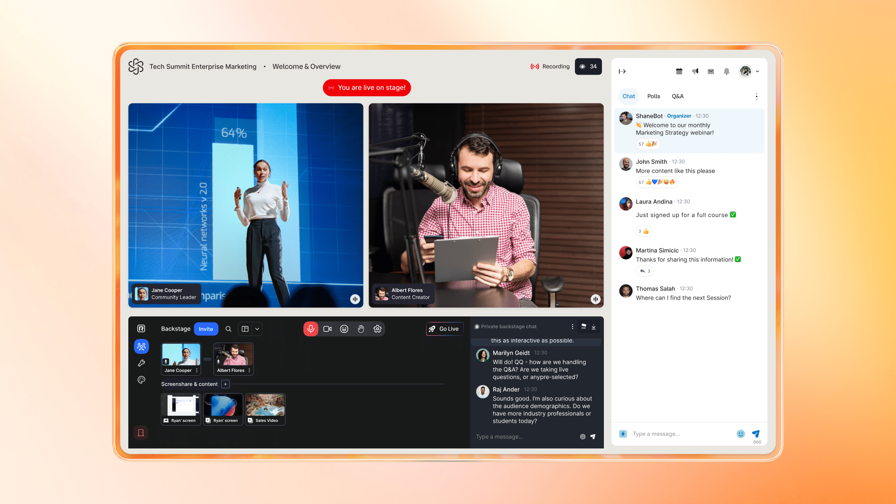Image resolution: width=896 pixels, height=504 pixels.
Task: Open the palette branding sidebar icon
Action: coord(141,380)
